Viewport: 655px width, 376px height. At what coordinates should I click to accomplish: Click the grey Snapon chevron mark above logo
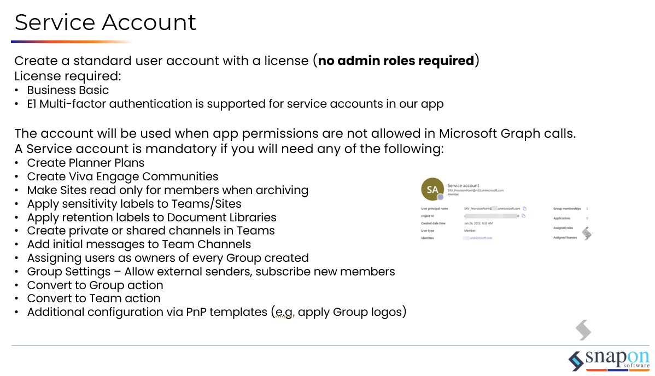tap(583, 330)
